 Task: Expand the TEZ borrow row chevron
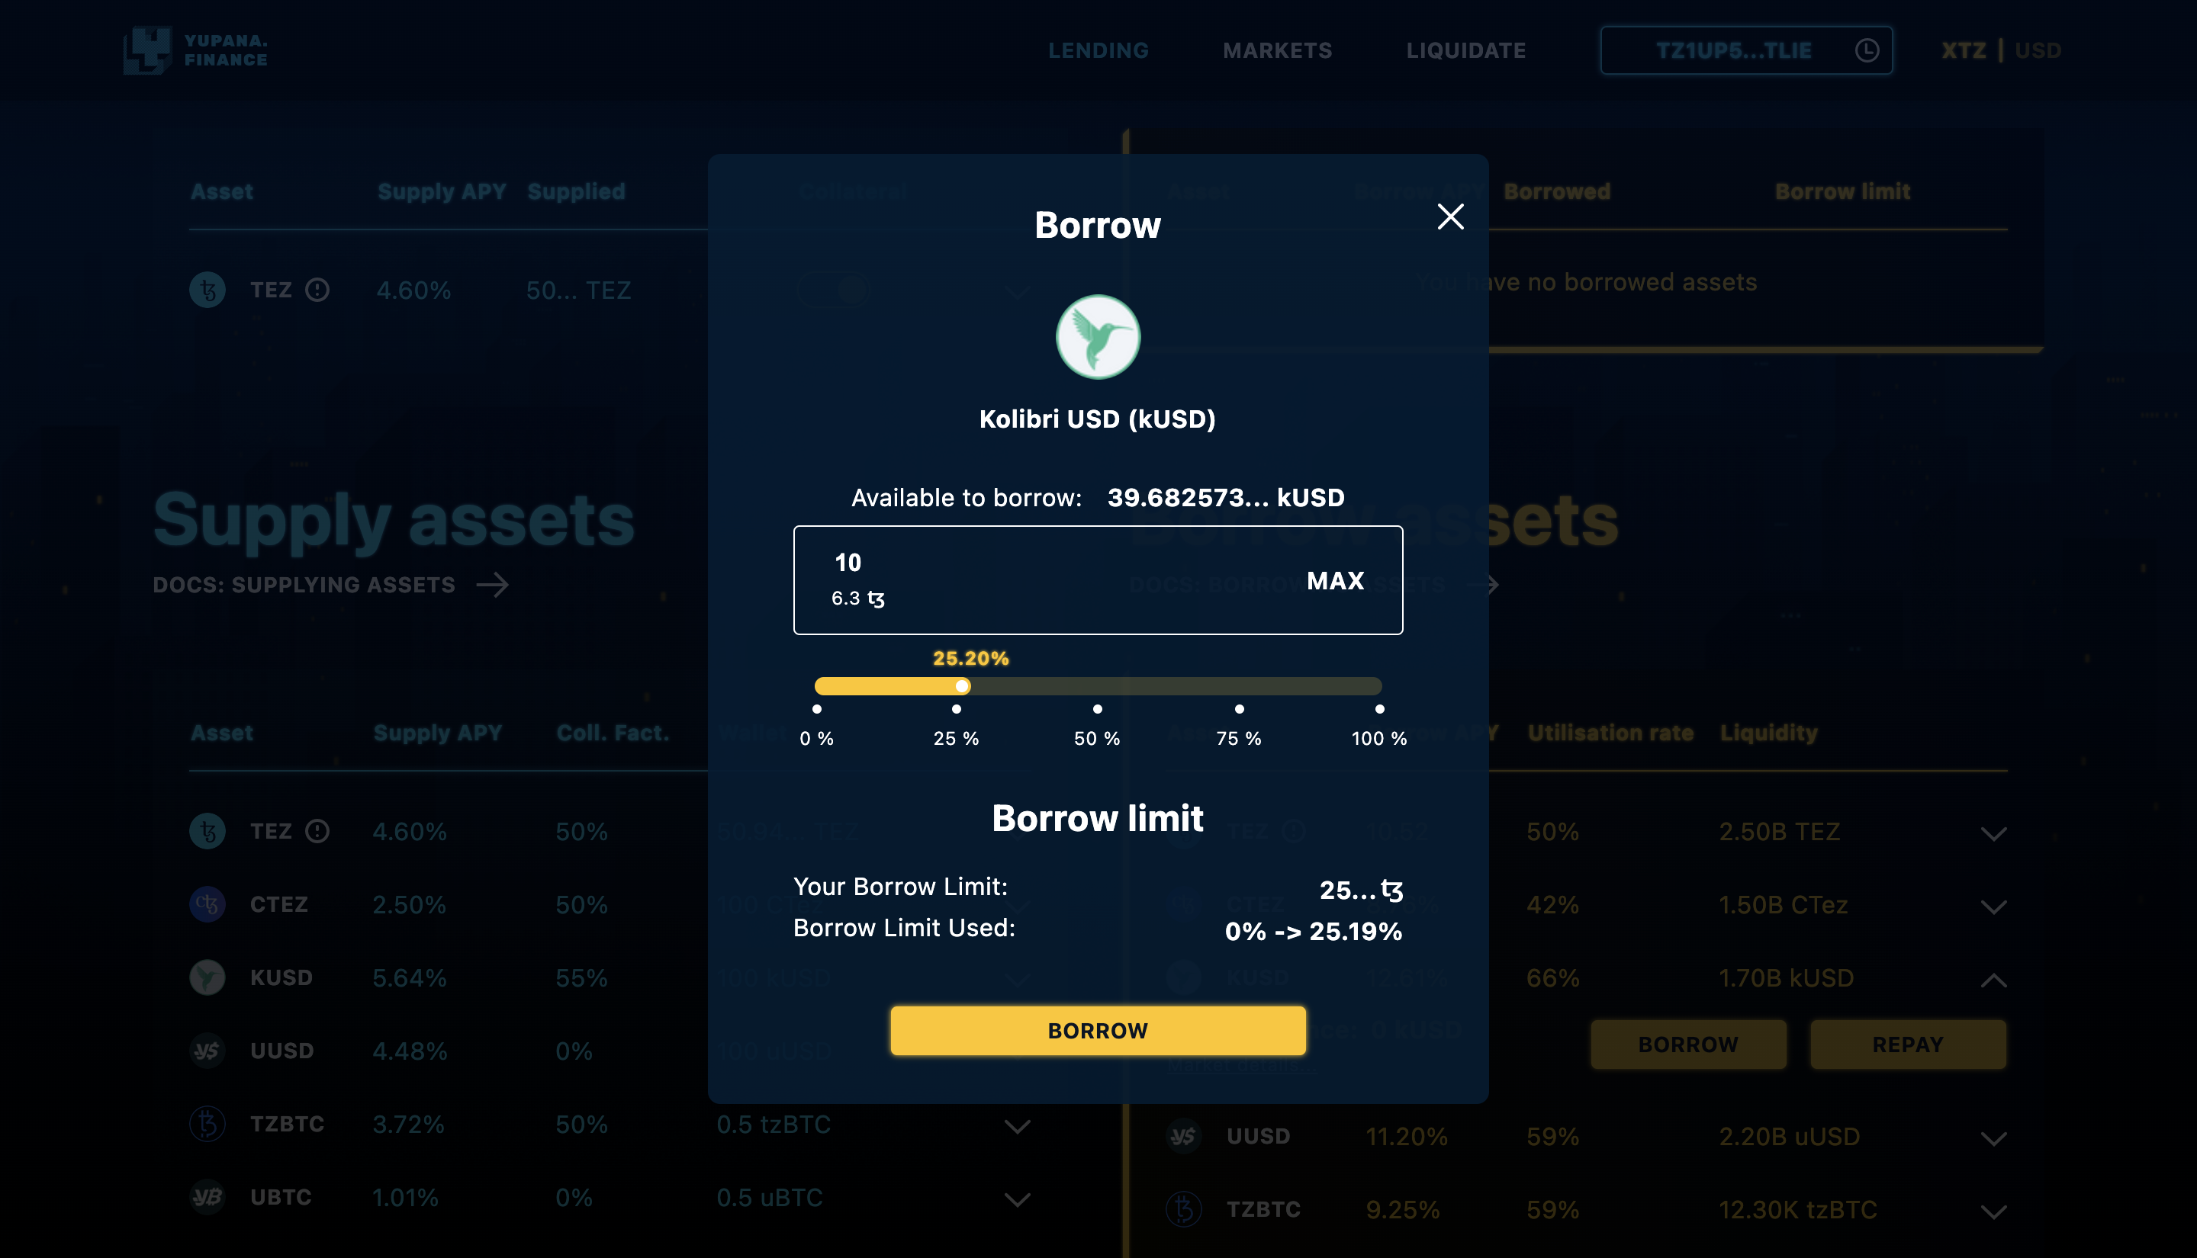pyautogui.click(x=1993, y=834)
